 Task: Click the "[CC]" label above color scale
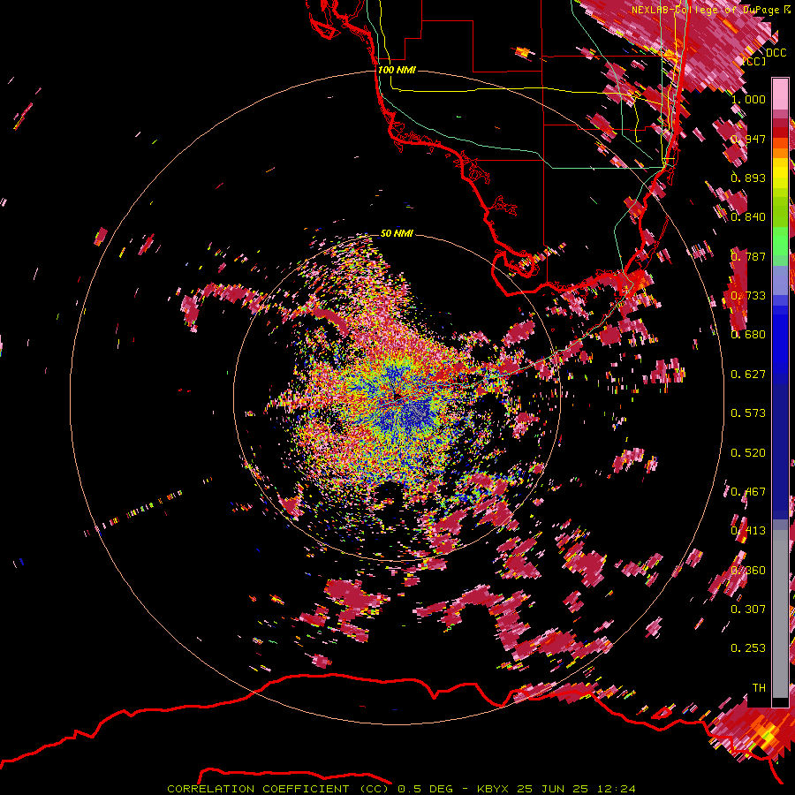[754, 61]
